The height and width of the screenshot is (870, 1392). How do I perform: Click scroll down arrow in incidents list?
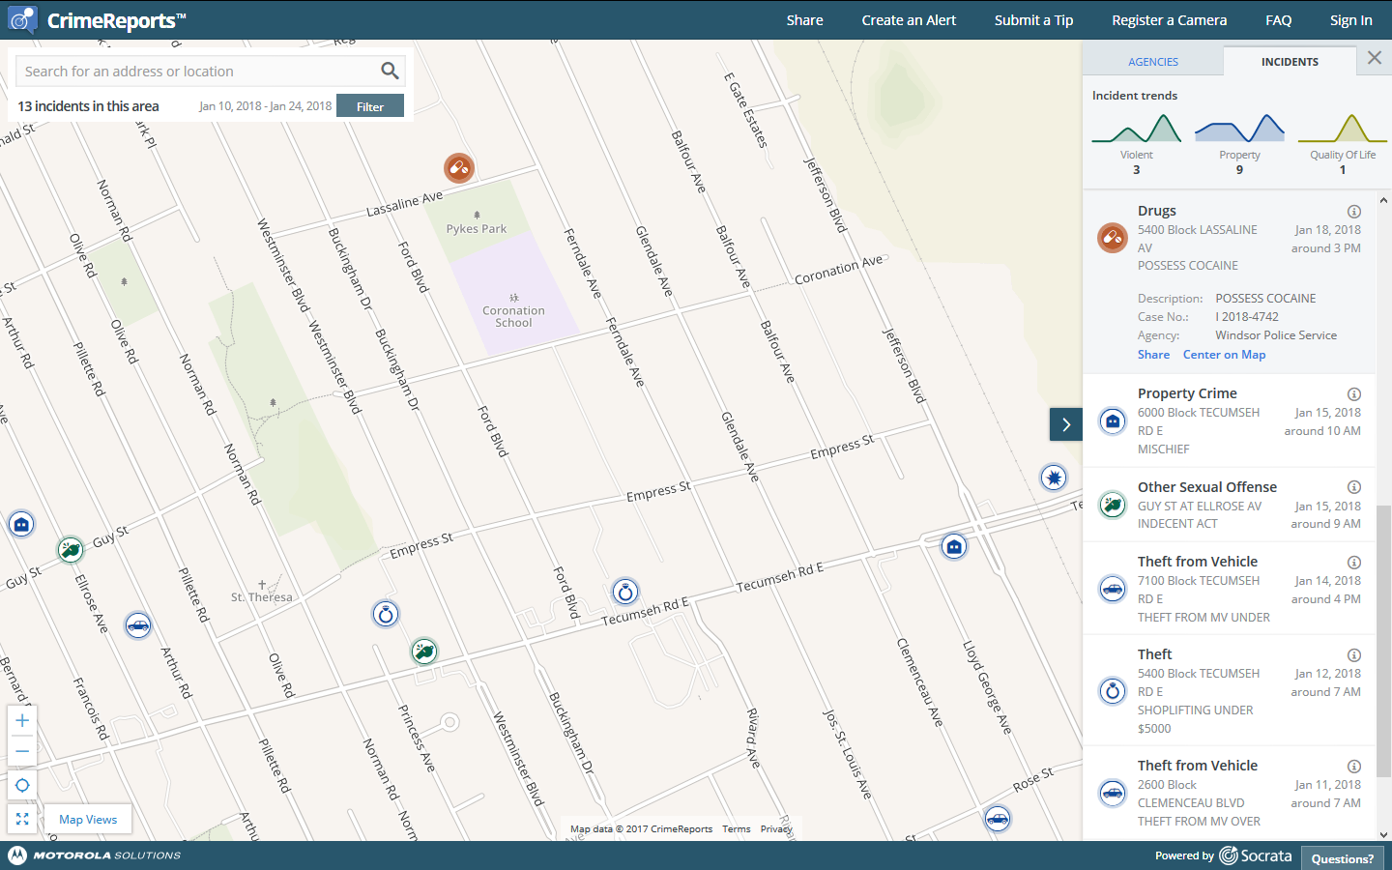click(x=1384, y=835)
